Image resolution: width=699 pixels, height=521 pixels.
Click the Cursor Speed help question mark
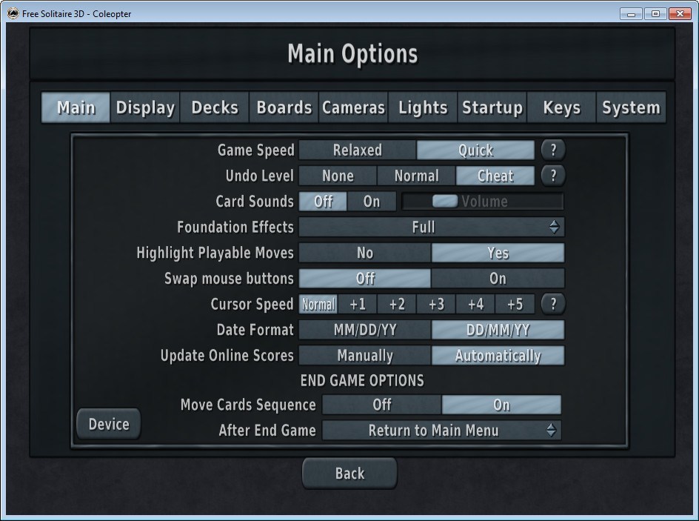552,304
